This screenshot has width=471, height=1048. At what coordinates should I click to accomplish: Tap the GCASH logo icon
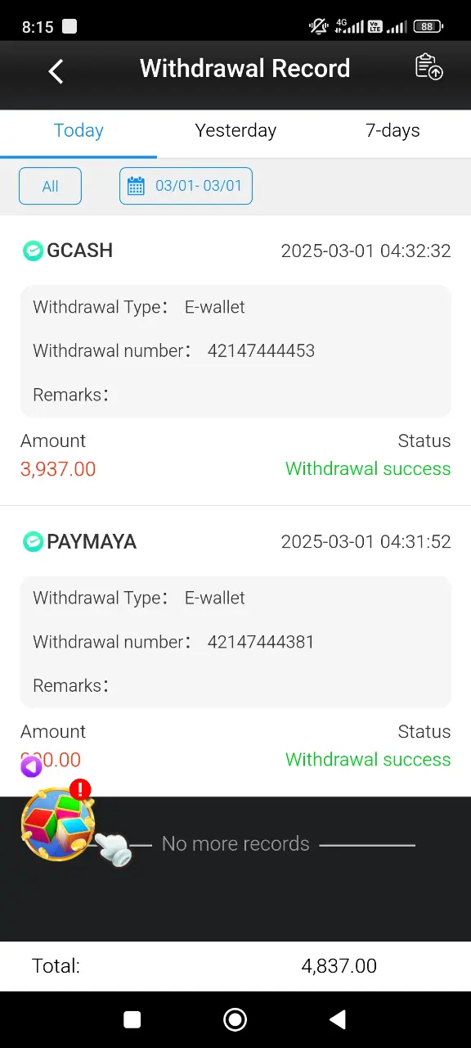[33, 251]
